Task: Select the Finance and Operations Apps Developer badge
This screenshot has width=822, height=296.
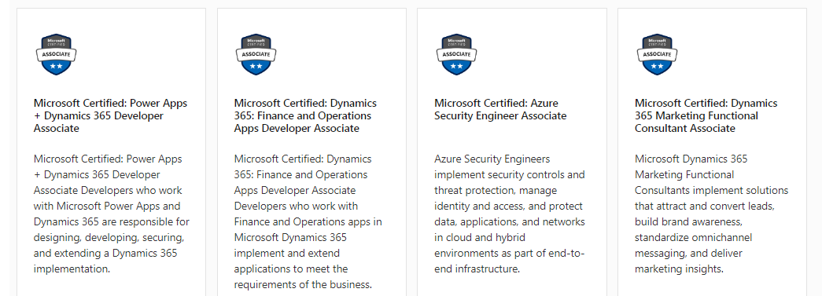Action: coord(256,54)
